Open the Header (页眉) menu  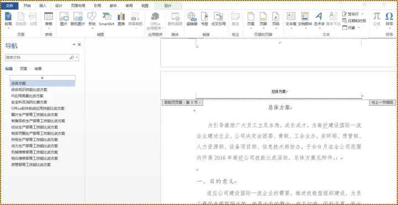point(250,20)
